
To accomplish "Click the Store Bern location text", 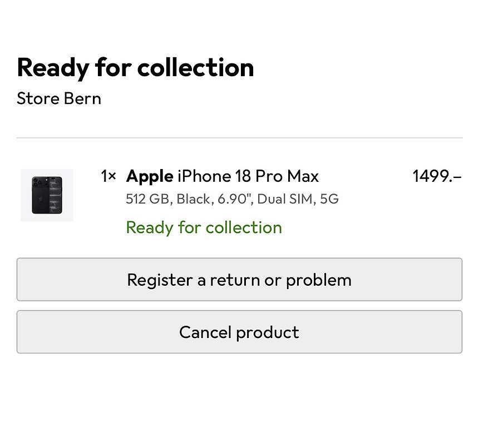I will click(x=59, y=98).
